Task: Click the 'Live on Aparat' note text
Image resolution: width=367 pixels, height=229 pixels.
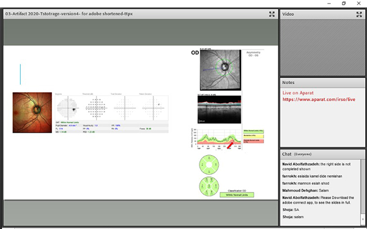Action: click(x=298, y=93)
